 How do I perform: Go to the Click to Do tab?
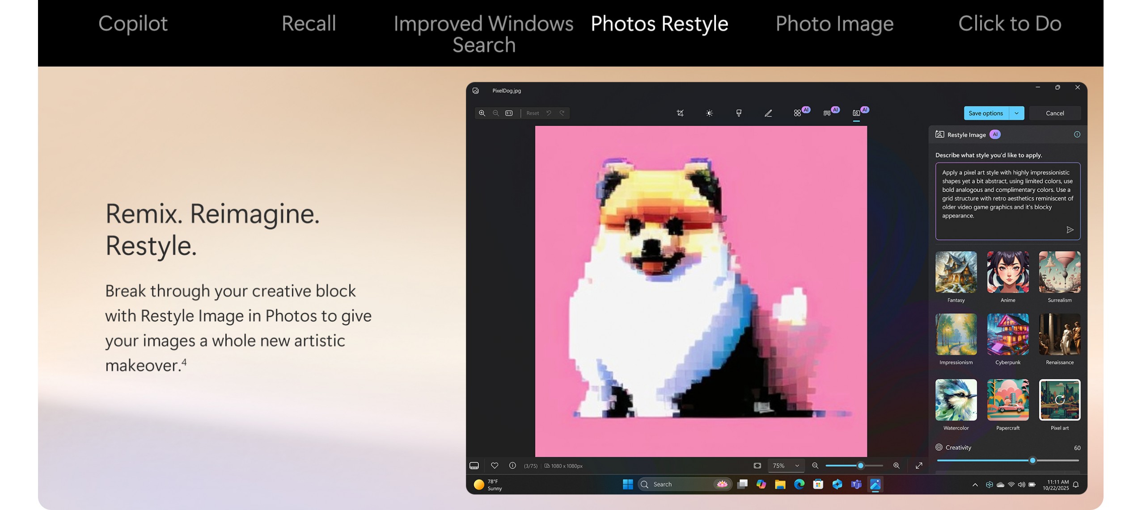coord(1010,23)
